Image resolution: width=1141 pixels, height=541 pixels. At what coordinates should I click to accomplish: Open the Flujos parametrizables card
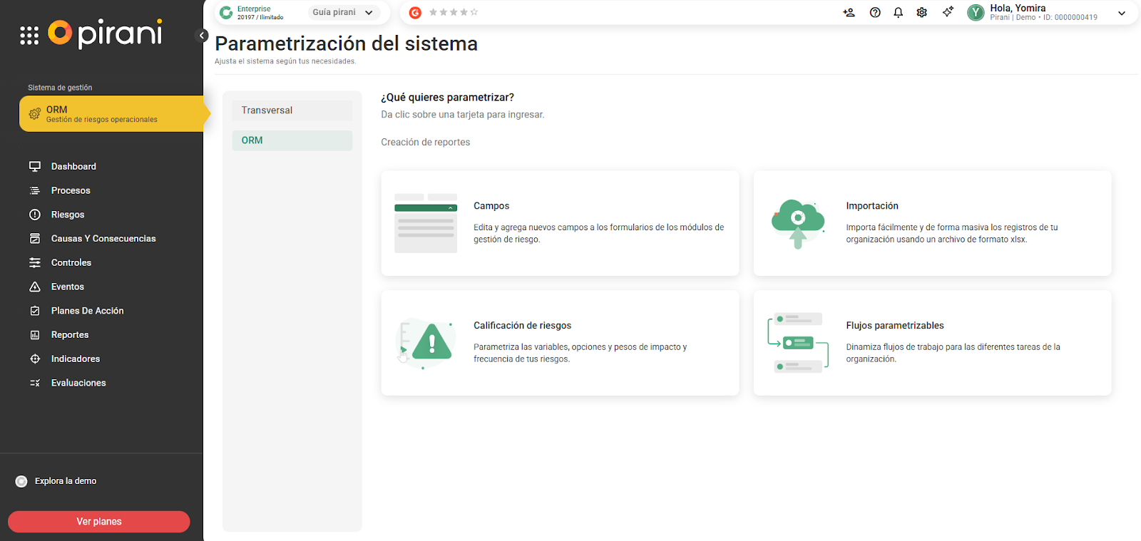[932, 343]
